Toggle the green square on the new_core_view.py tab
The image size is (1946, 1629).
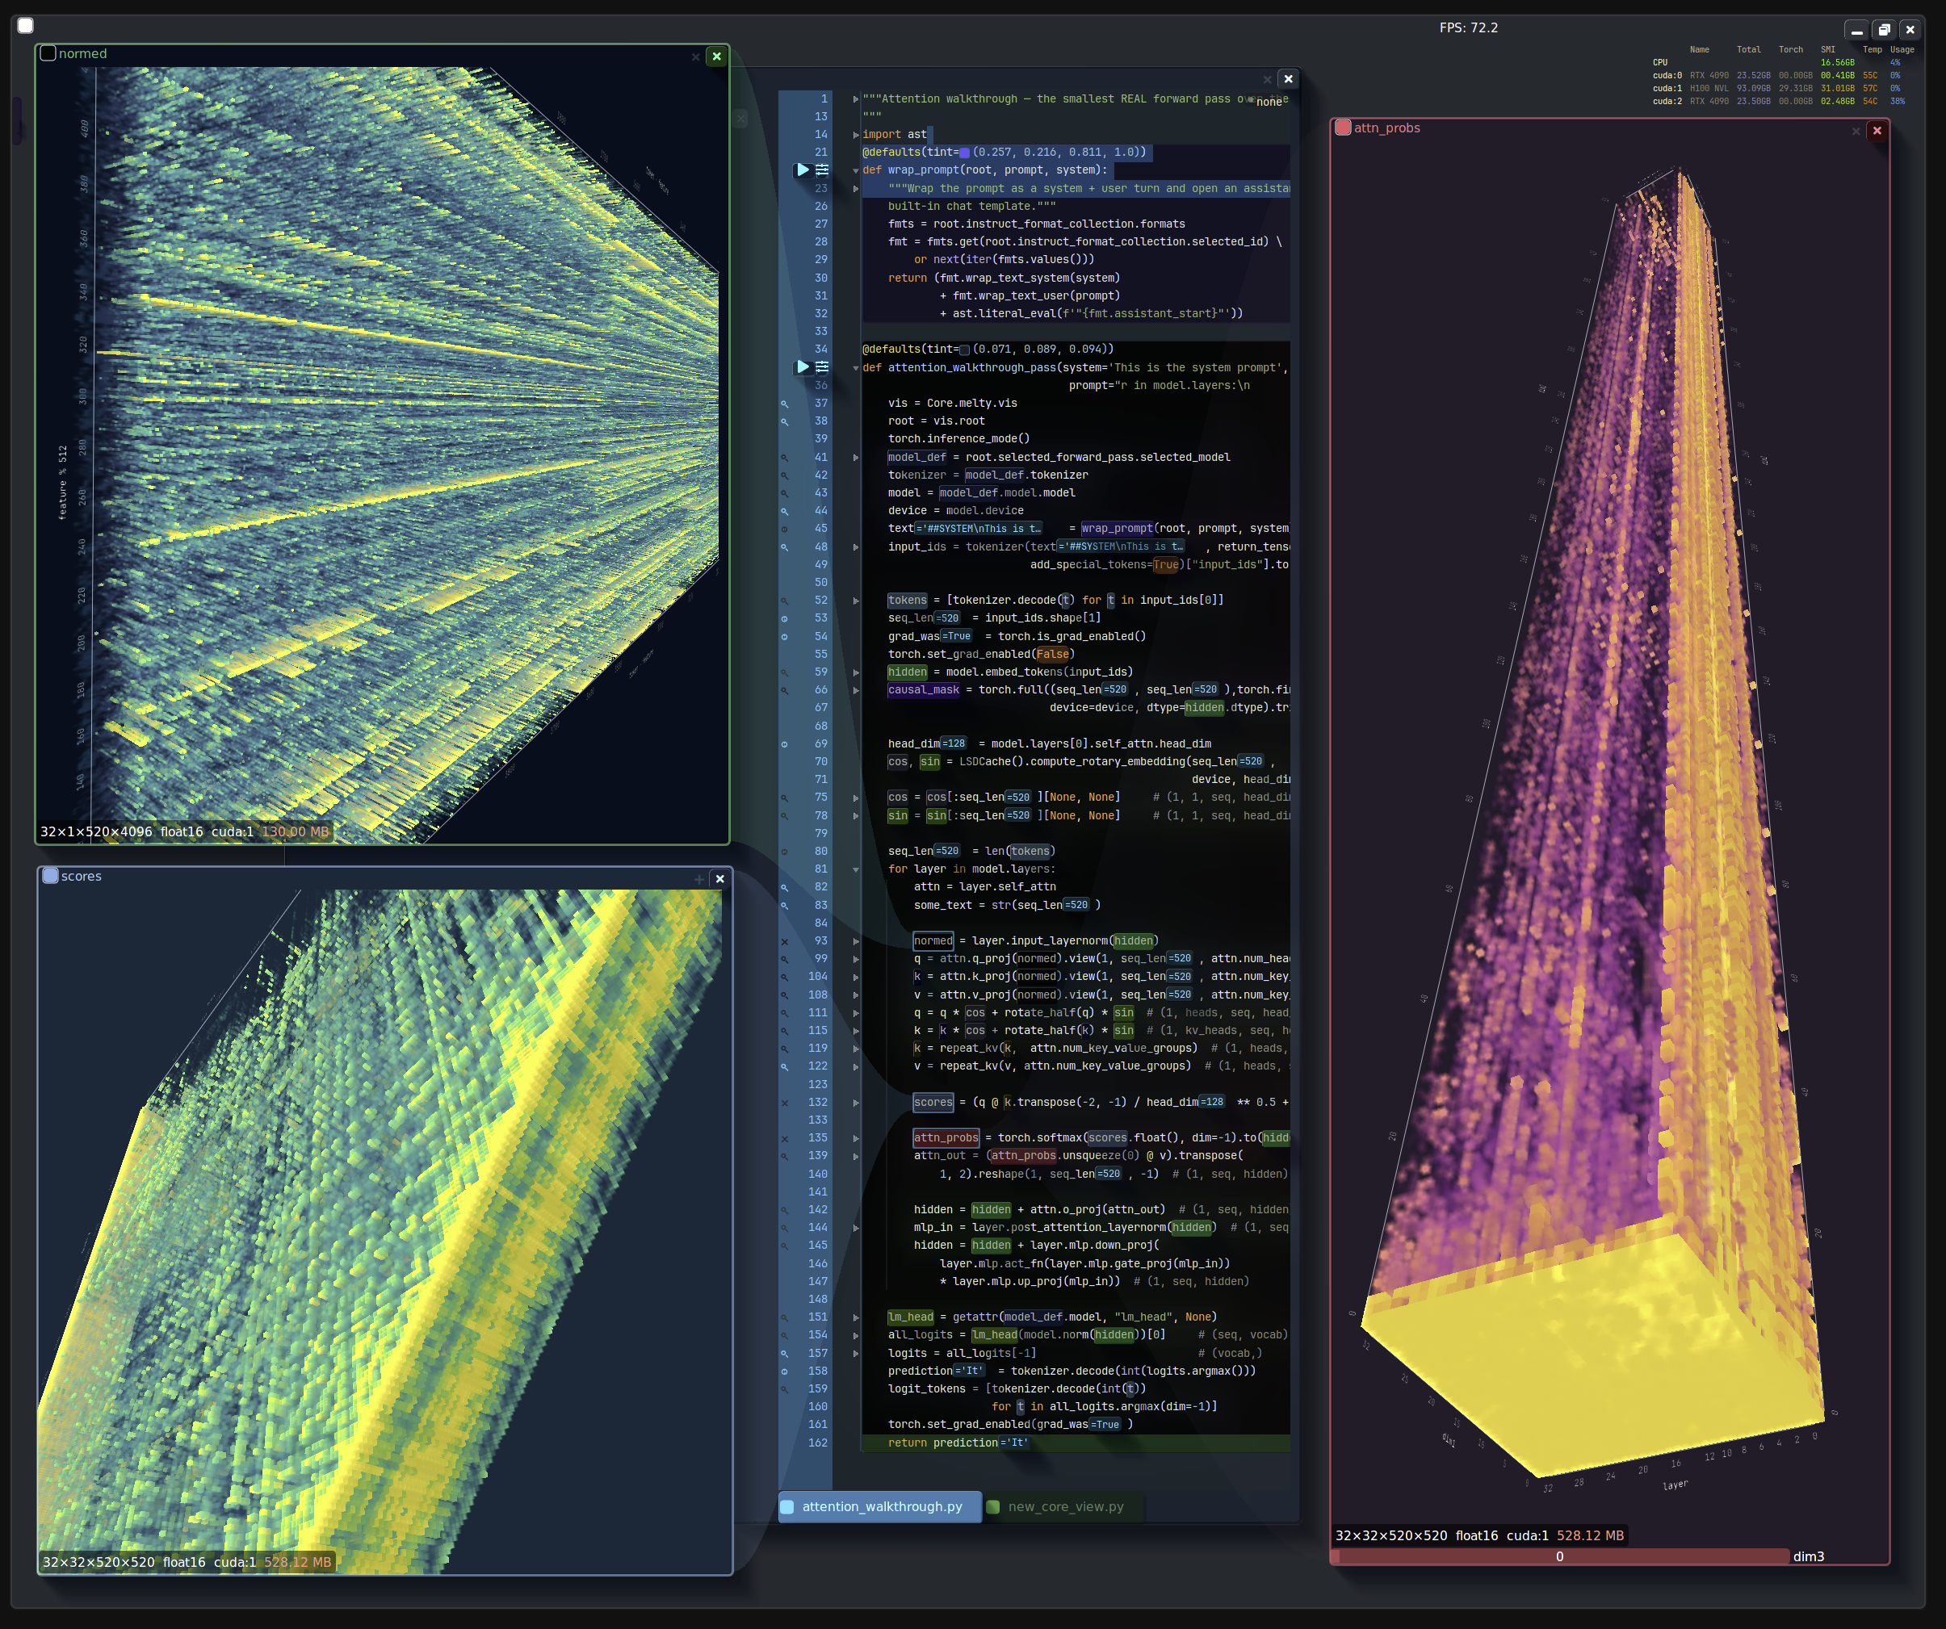click(x=993, y=1506)
